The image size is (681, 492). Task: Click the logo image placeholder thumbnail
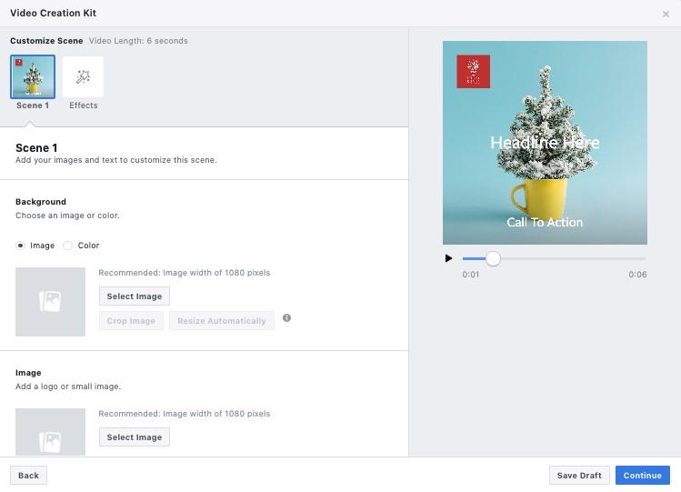pos(50,432)
